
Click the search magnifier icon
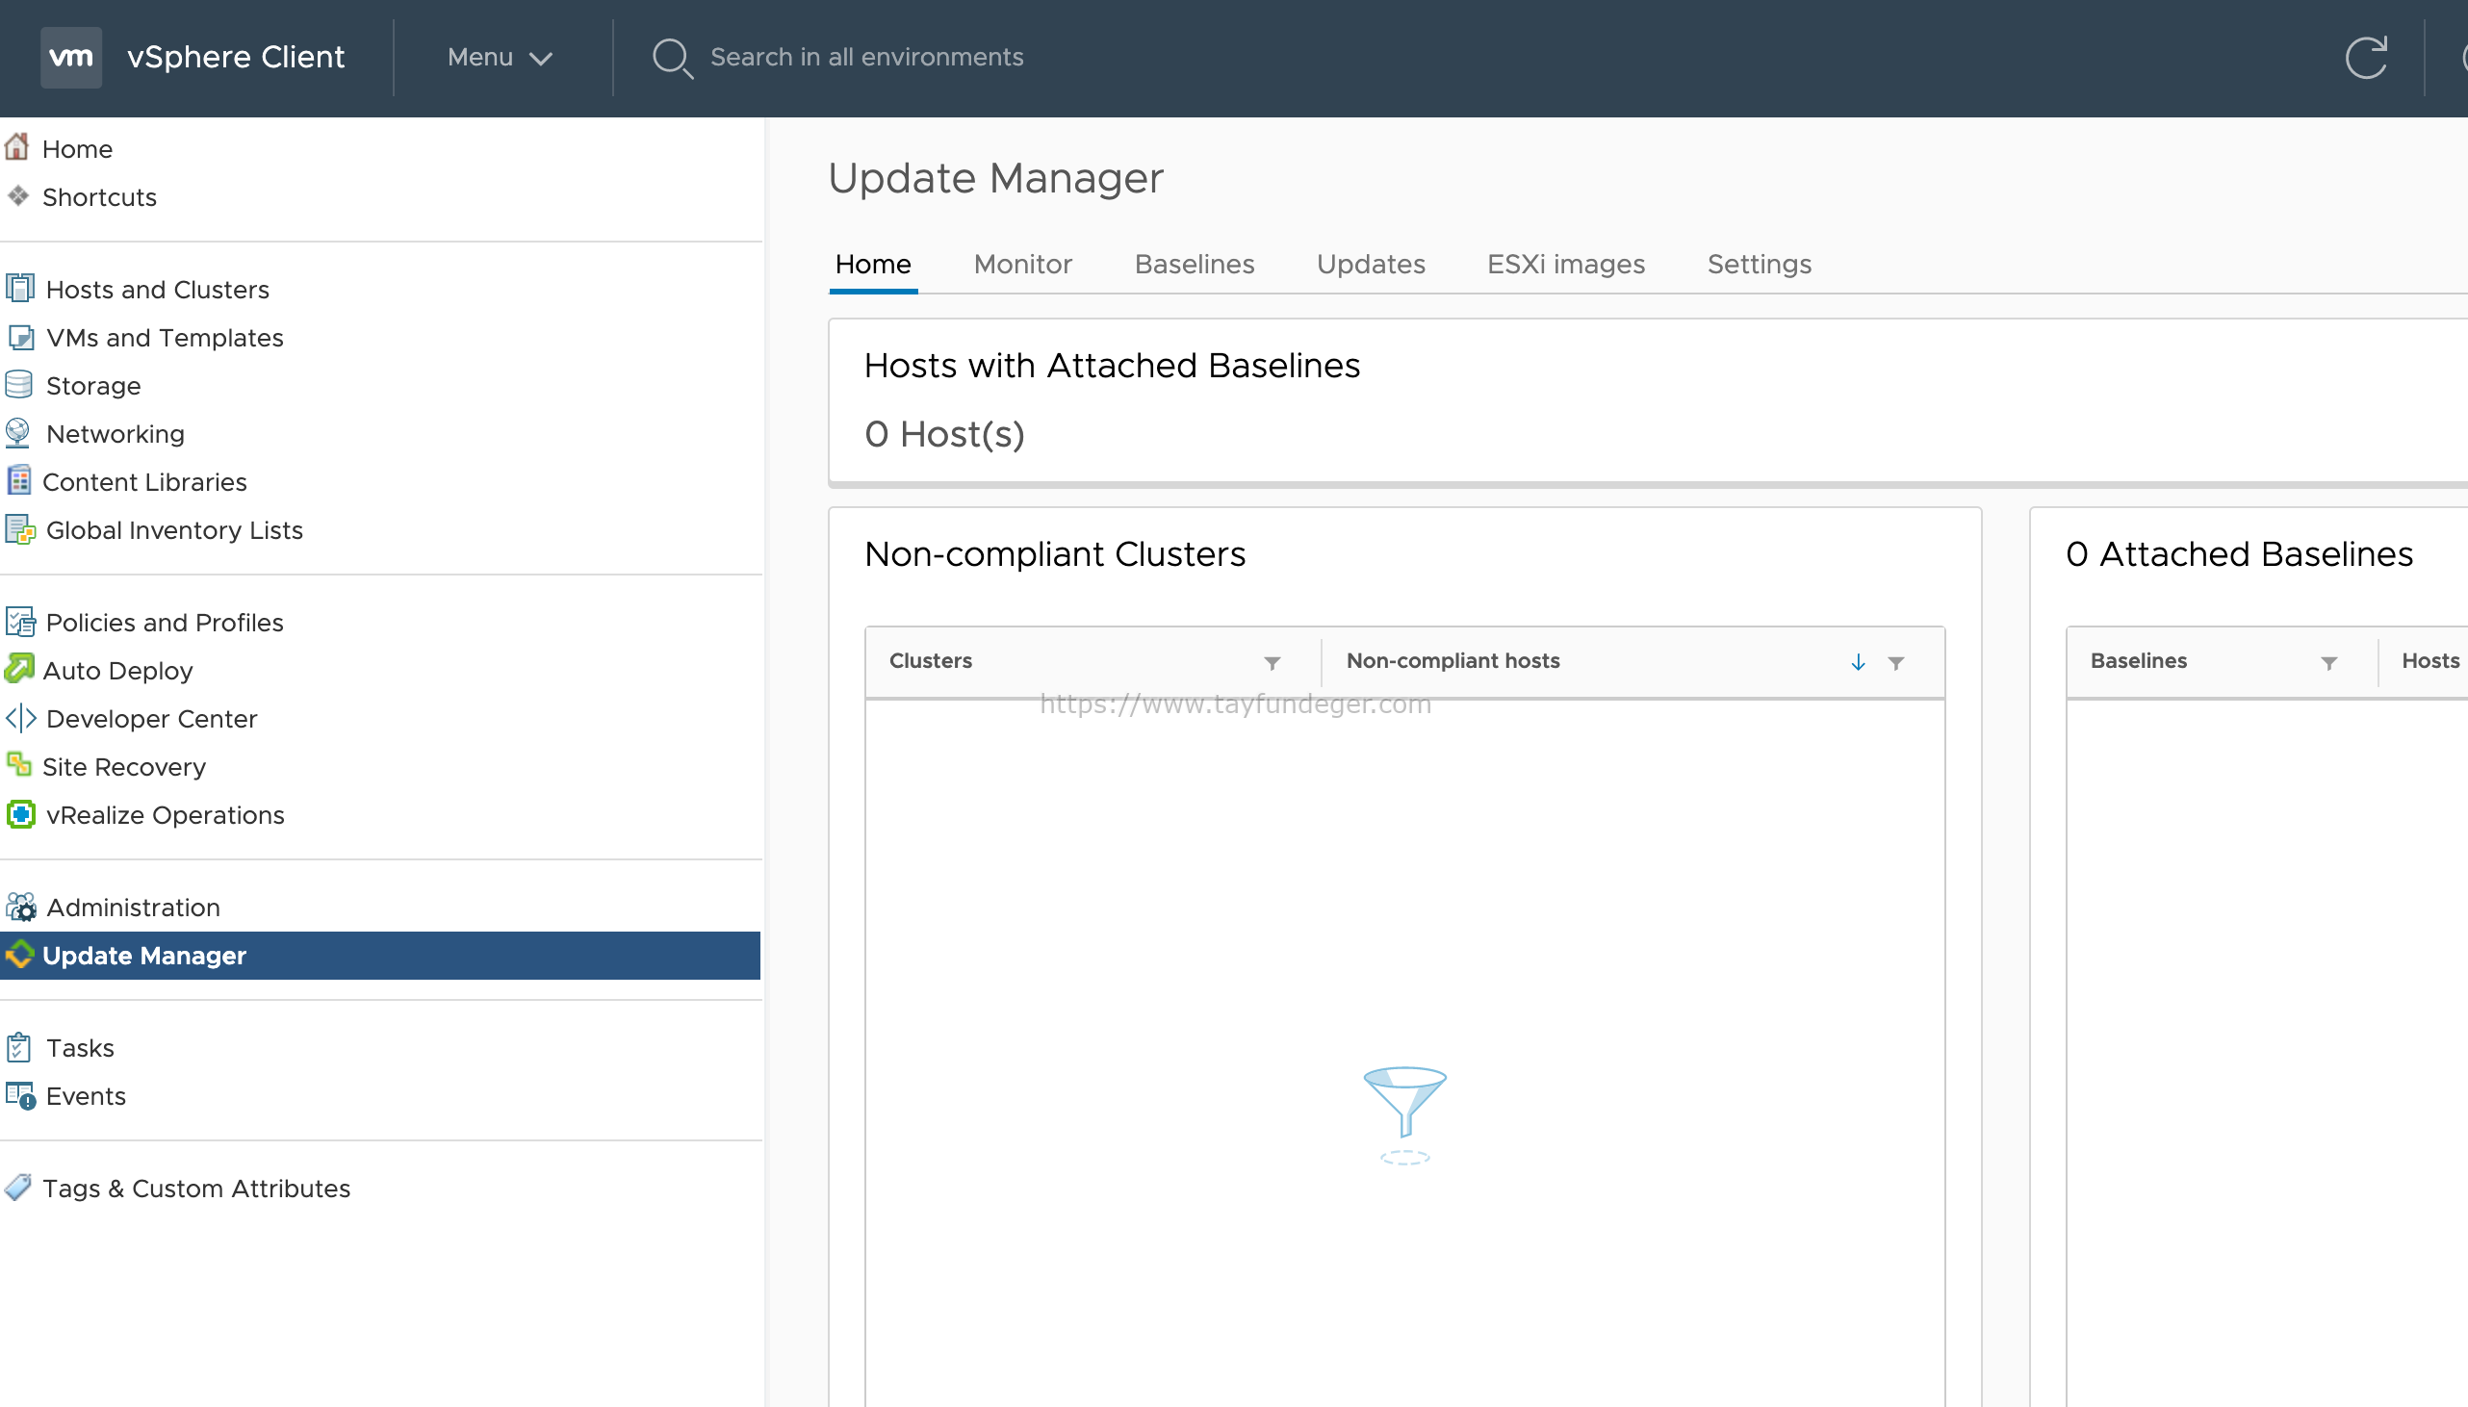click(673, 58)
